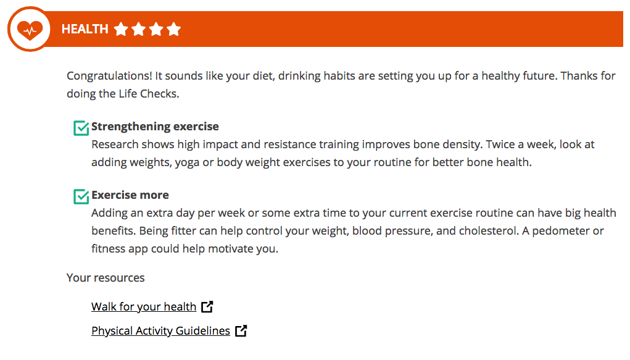Collapse the Your resources section
Screen dimensions: 630x360
tap(105, 278)
